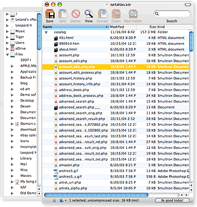The image size is (197, 207).
Task: Click the archies5_s.gif image file icon
Action: tap(56, 177)
